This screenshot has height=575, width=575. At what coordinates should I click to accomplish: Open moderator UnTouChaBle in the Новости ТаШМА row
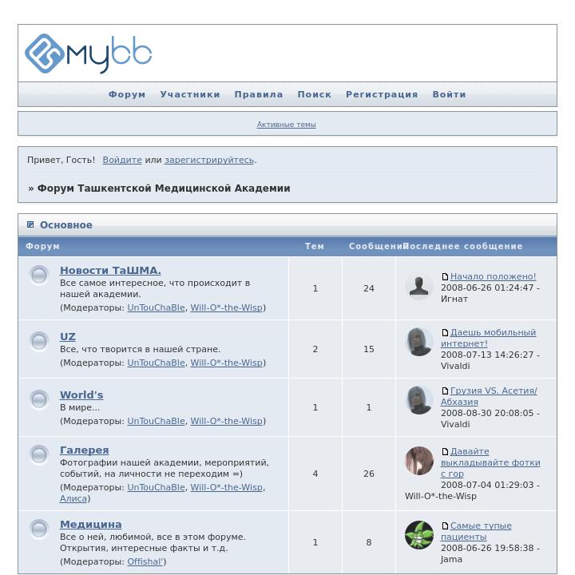click(156, 307)
